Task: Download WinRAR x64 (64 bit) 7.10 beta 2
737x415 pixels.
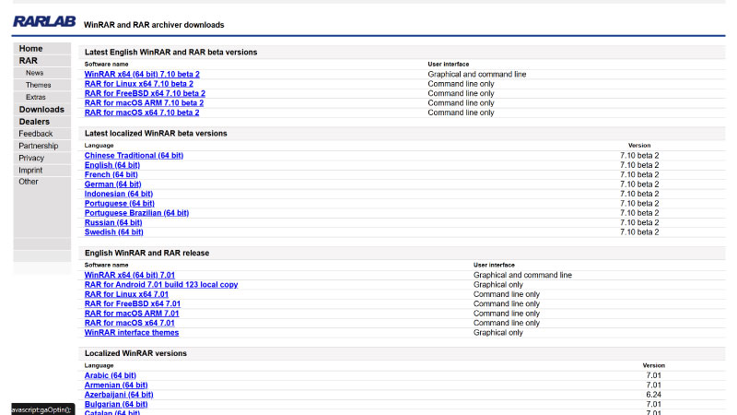Action: click(x=142, y=75)
